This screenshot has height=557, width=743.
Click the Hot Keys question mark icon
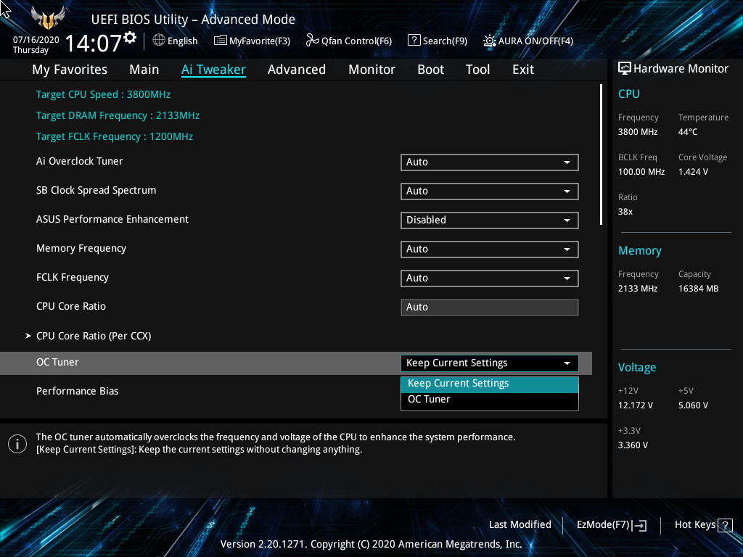725,525
